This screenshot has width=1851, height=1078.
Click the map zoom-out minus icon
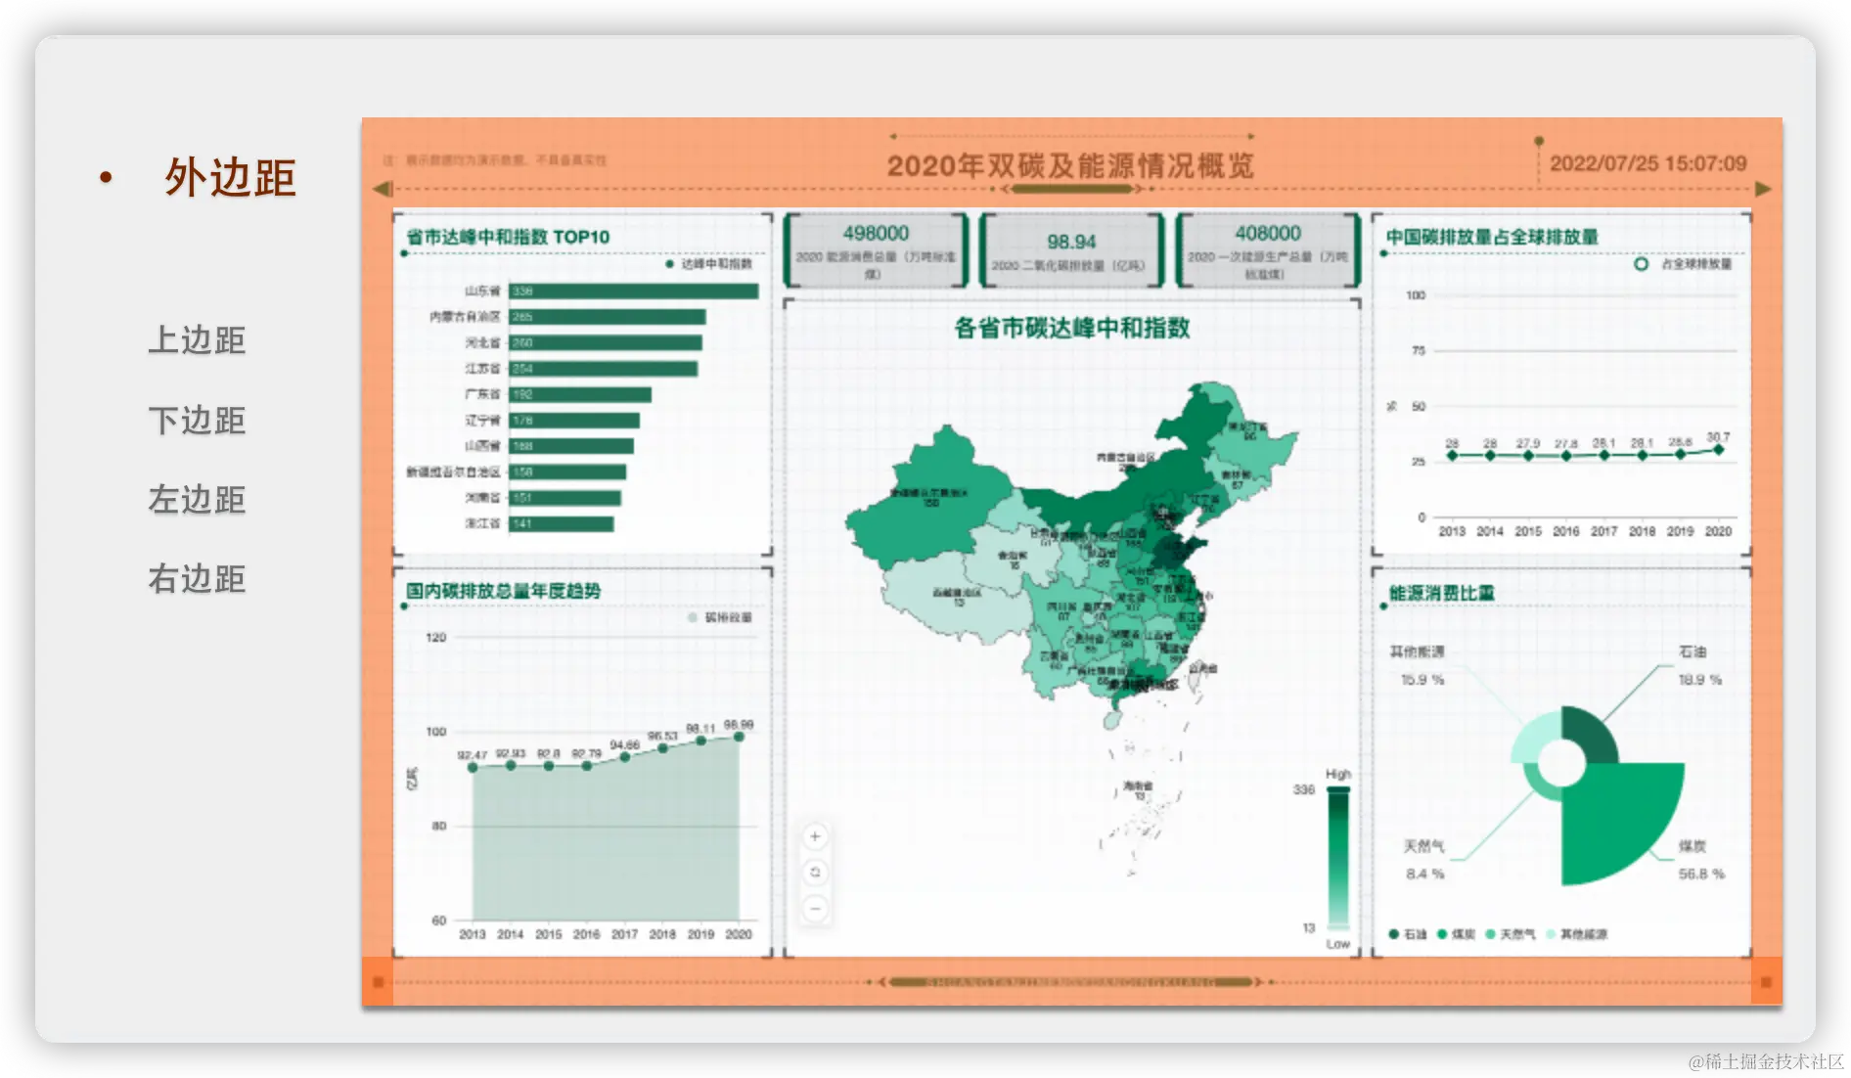pos(815,910)
